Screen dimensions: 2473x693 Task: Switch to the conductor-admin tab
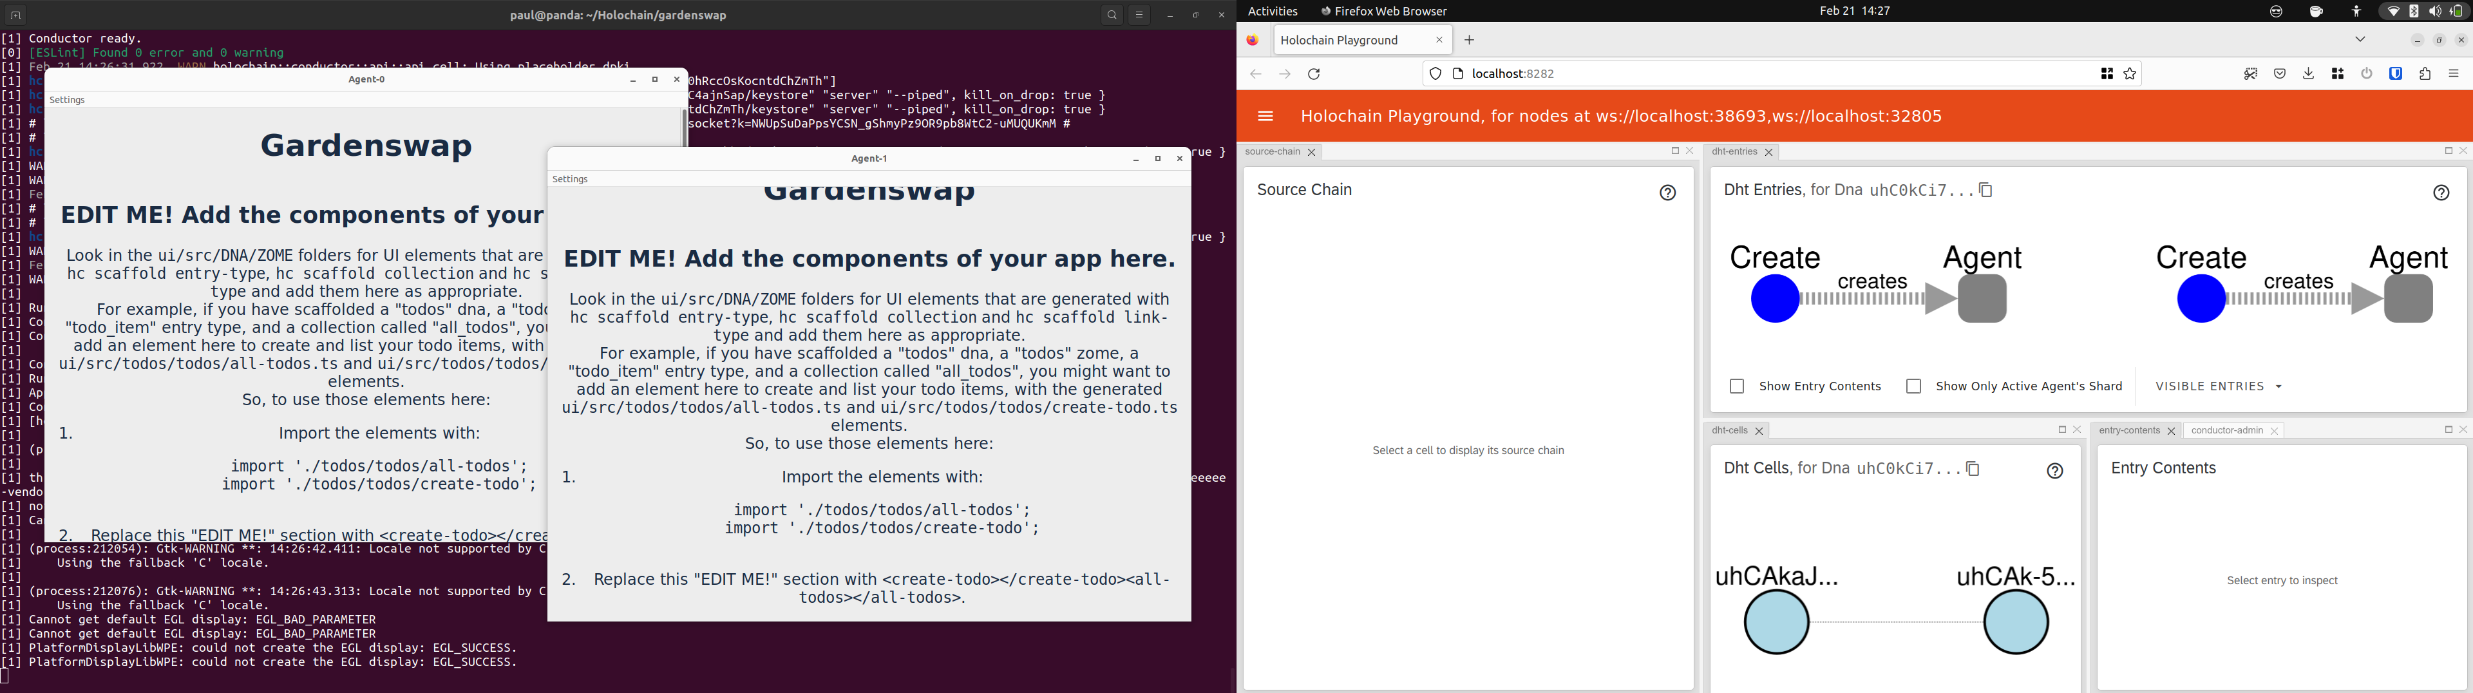click(2227, 430)
